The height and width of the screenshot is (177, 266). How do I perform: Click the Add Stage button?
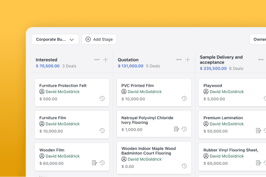99,39
